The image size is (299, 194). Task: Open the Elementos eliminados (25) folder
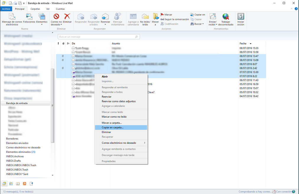coord(21,152)
